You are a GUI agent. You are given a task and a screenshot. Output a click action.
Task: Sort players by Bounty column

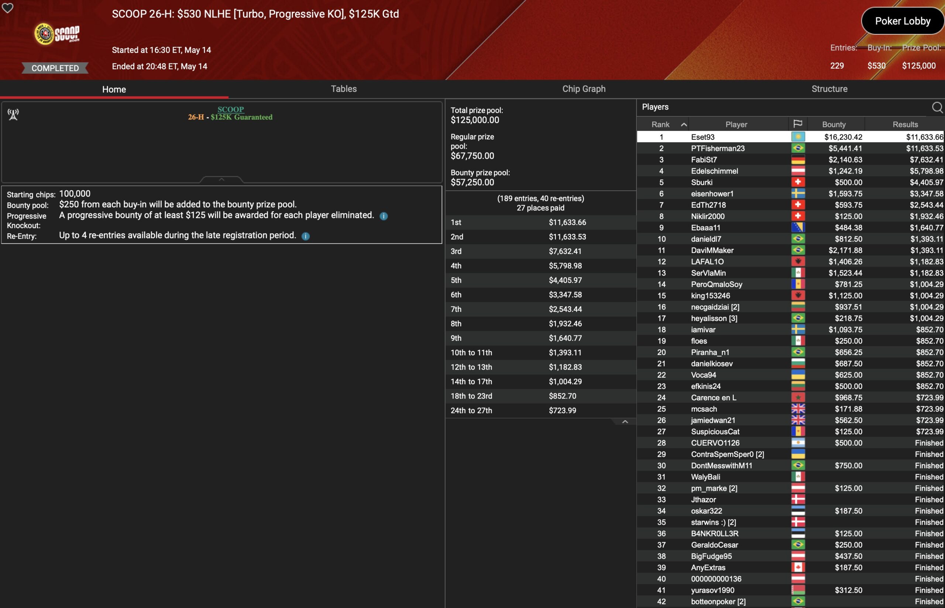(833, 124)
